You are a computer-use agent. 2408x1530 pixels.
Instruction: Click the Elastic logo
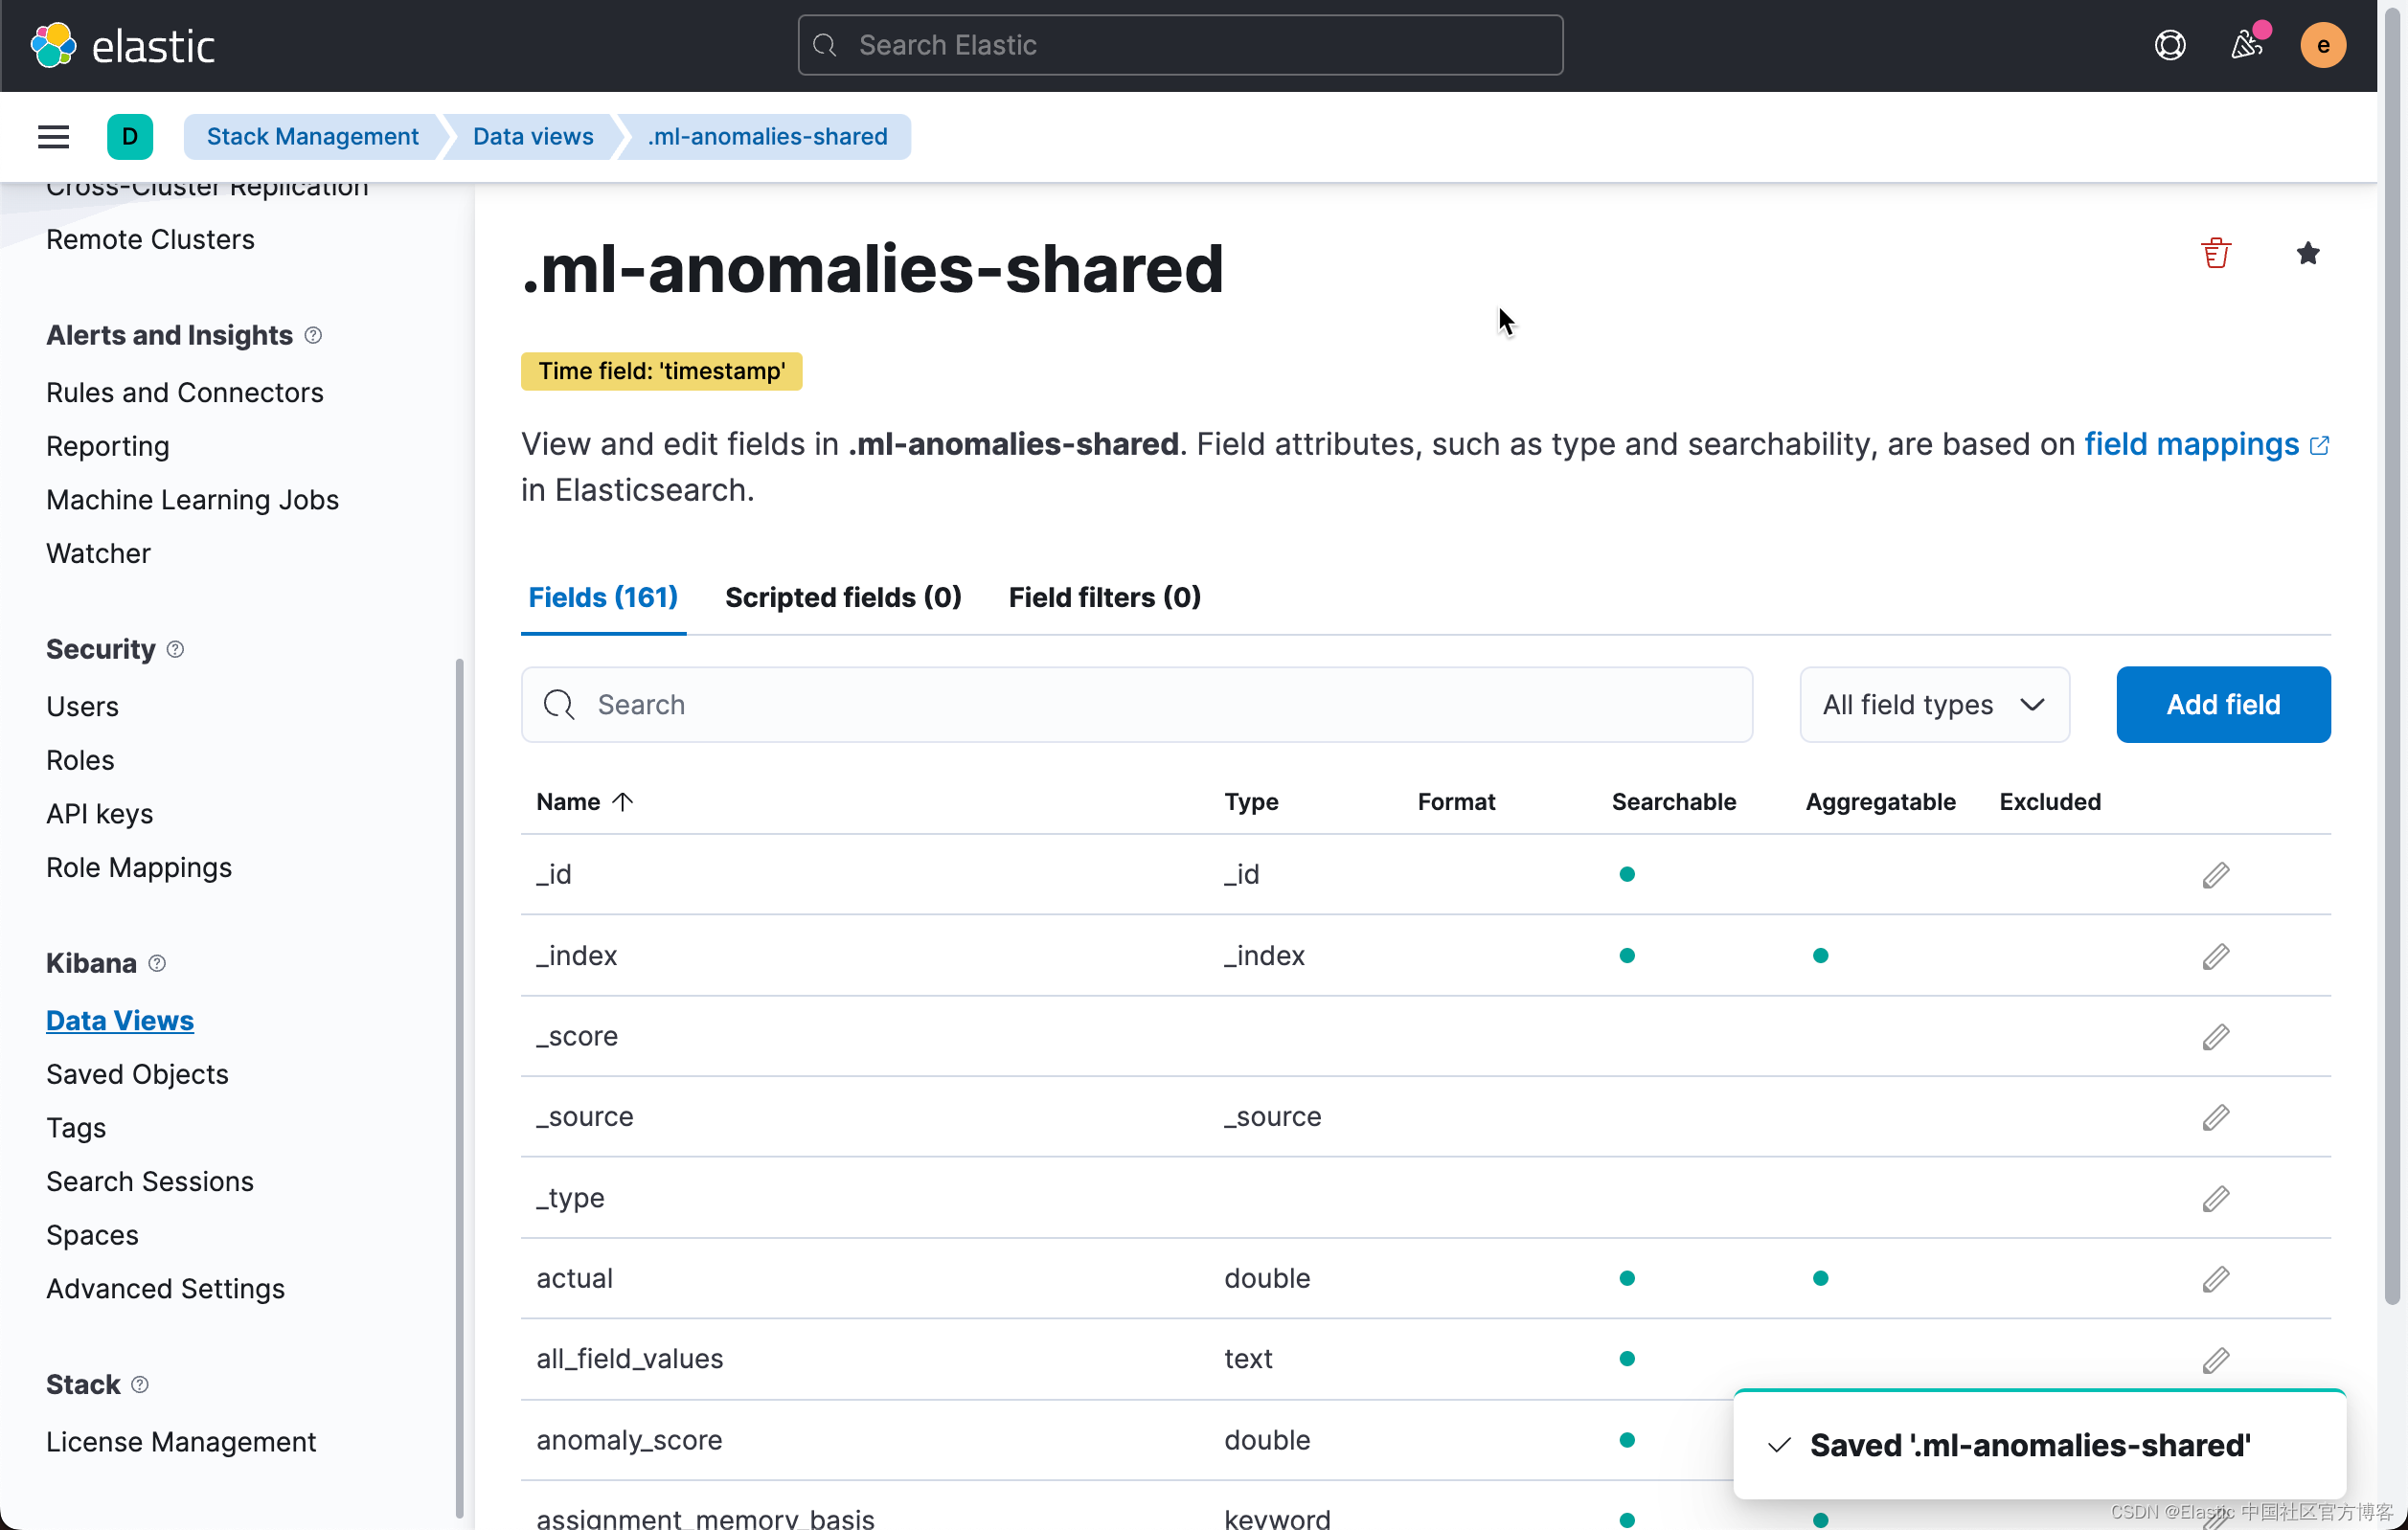click(123, 45)
